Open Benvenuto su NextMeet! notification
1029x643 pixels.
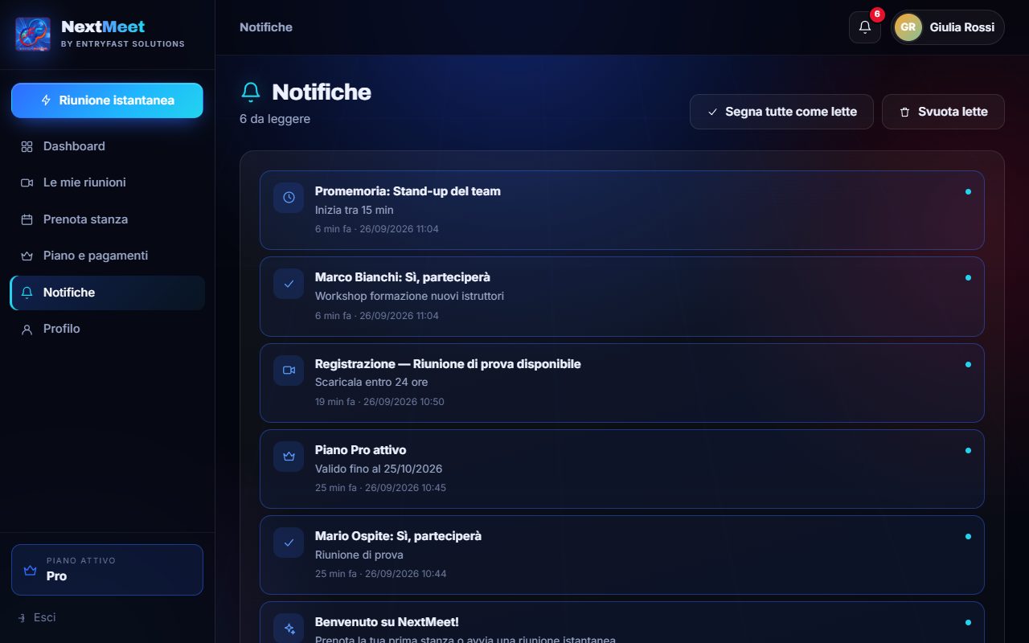coord(621,623)
